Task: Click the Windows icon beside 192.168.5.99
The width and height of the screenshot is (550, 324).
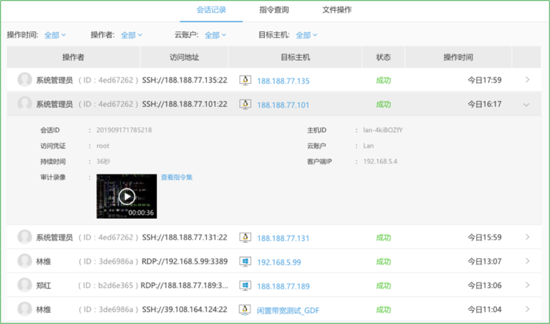Action: pos(244,262)
